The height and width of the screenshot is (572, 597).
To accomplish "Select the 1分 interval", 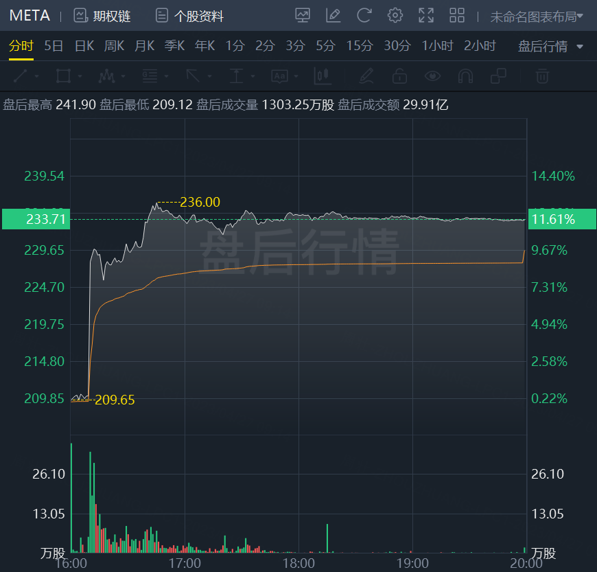I will pyautogui.click(x=235, y=46).
